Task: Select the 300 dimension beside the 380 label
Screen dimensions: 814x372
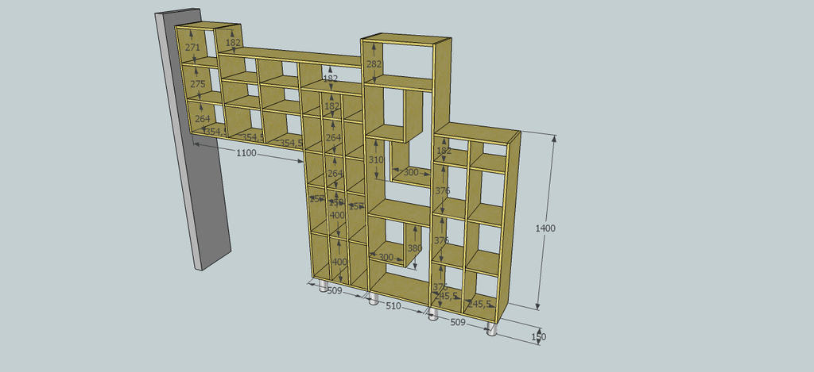Action: pyautogui.click(x=386, y=257)
